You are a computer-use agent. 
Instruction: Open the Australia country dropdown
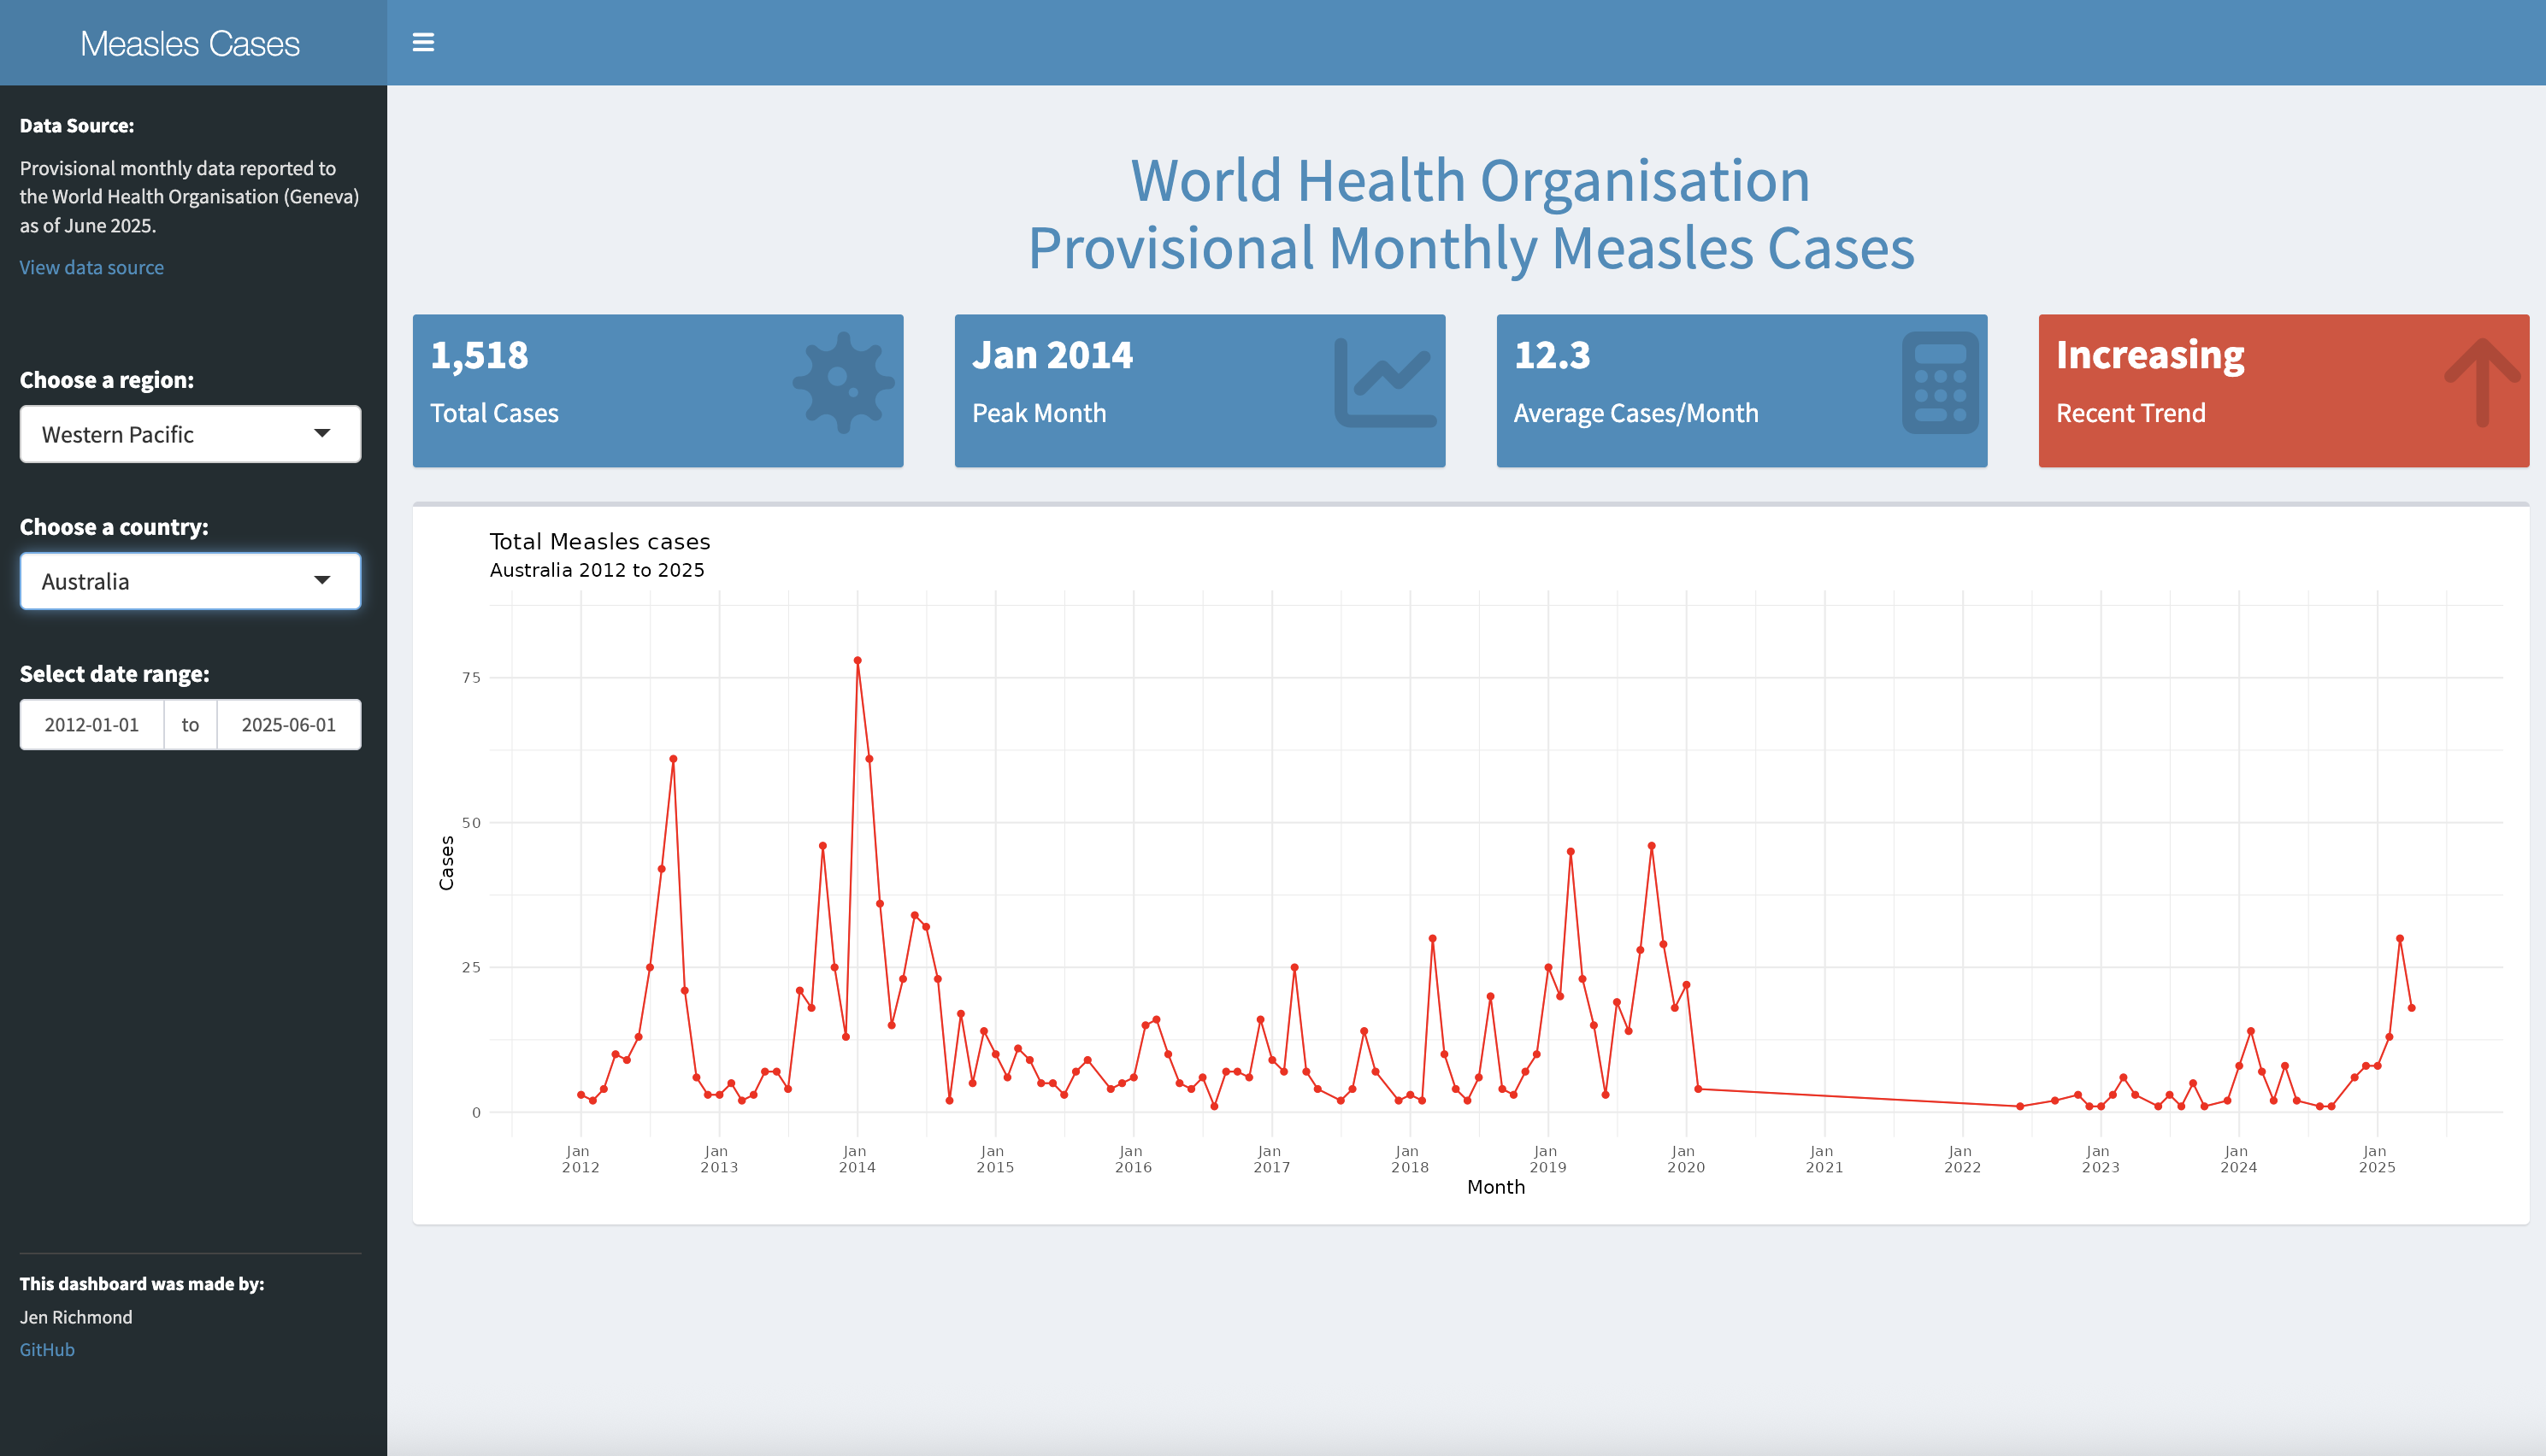tap(190, 581)
